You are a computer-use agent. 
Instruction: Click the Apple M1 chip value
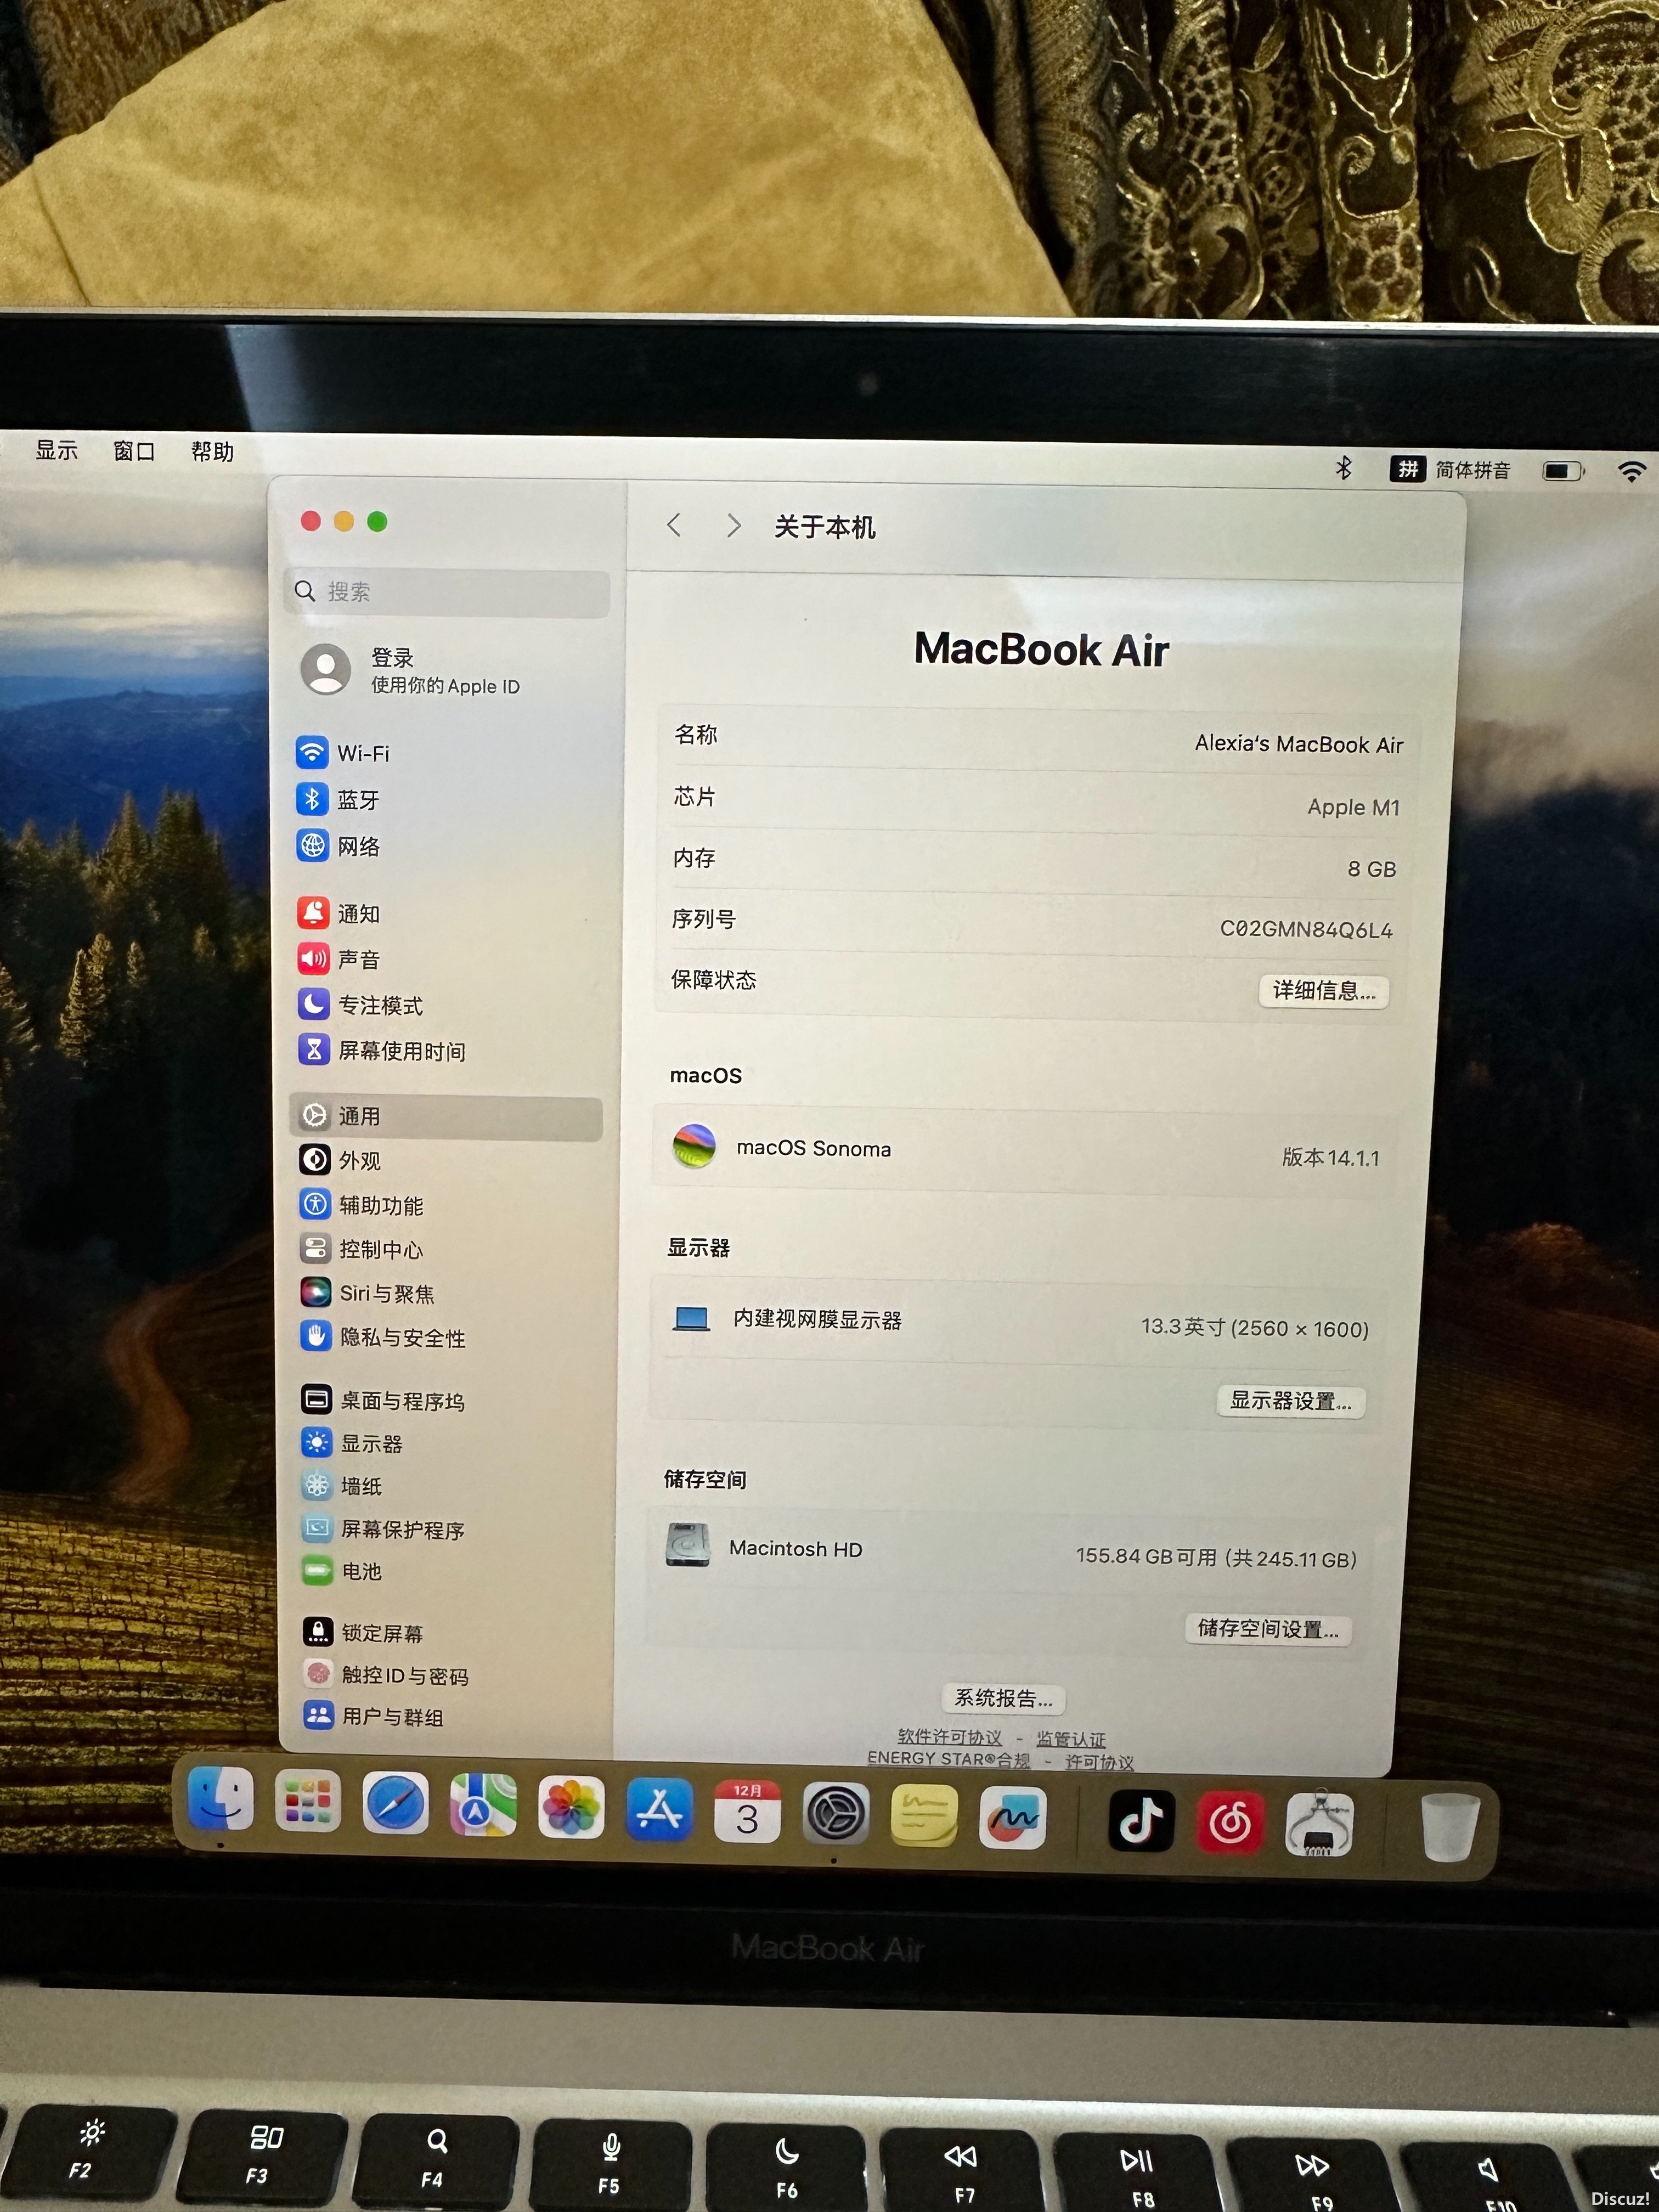click(1353, 807)
